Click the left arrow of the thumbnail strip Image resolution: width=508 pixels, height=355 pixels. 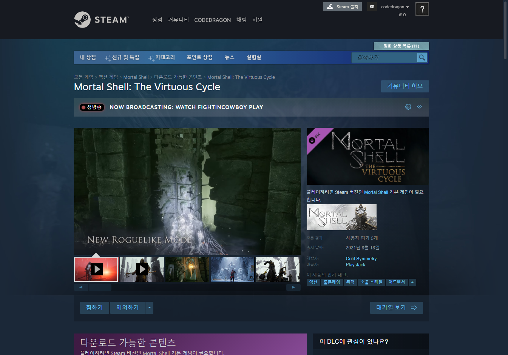[x=81, y=287]
